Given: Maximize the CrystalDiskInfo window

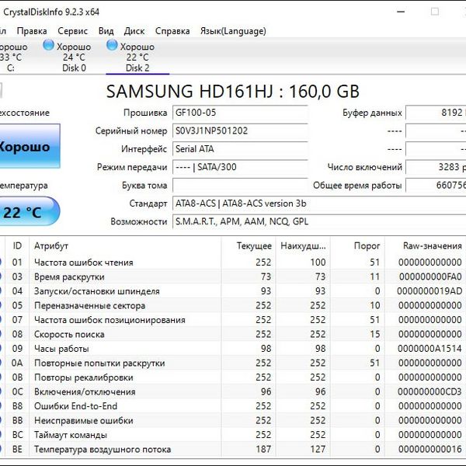Looking at the screenshot, I should tap(434, 12).
